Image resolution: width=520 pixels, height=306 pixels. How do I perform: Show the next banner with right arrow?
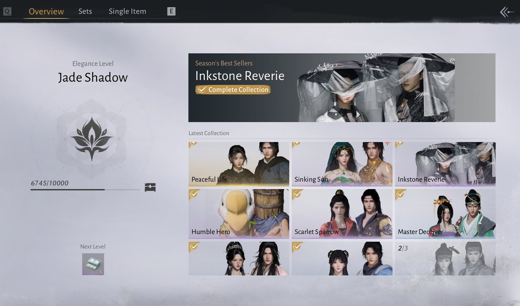[357, 114]
